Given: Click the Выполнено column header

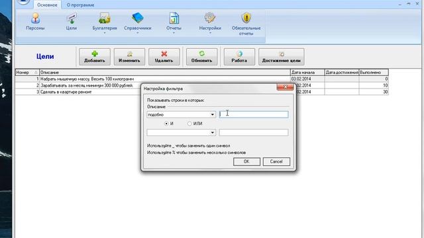Looking at the screenshot, I should 374,72.
